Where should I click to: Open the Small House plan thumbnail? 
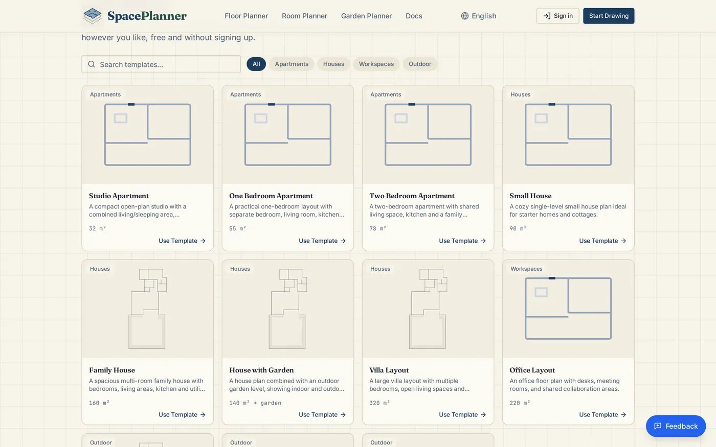tap(568, 135)
